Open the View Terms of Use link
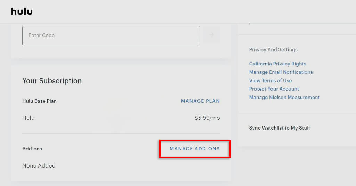356x186 pixels. (270, 80)
